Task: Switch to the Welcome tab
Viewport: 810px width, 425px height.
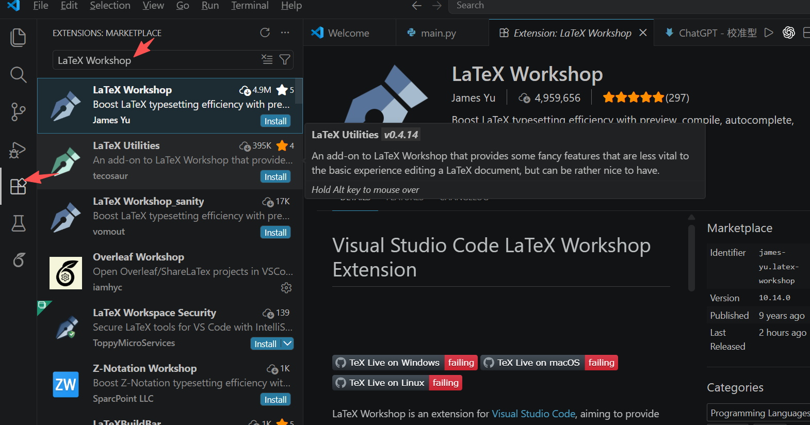Action: pos(349,33)
